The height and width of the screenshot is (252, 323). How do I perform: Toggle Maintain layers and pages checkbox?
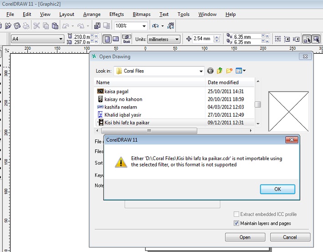point(236,223)
